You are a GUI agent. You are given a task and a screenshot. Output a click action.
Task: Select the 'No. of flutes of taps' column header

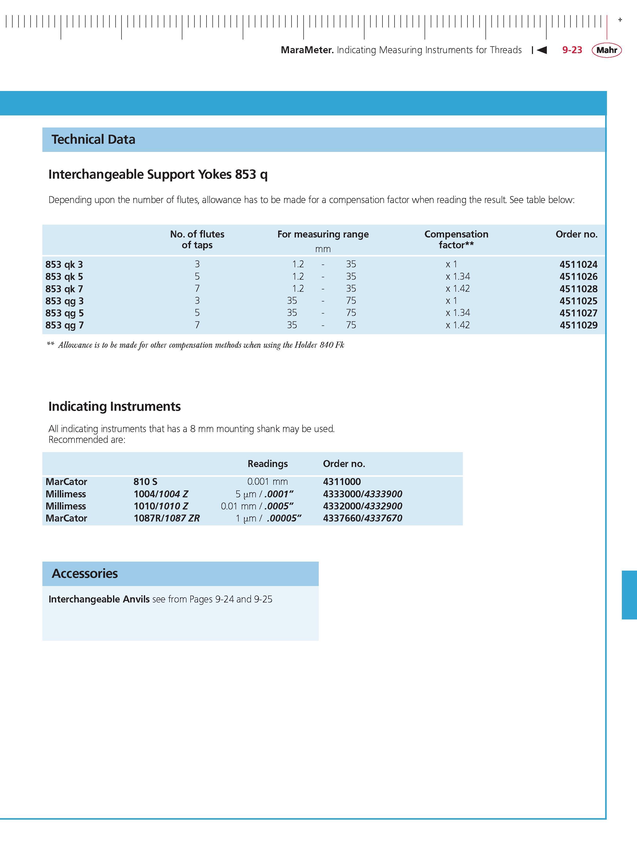point(197,239)
